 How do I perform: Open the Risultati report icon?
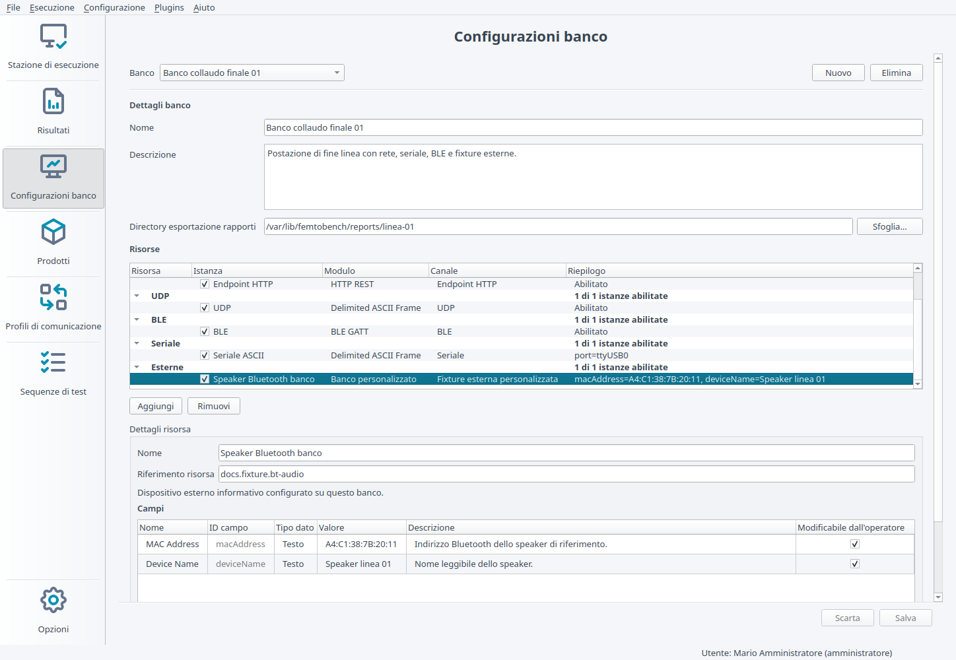(x=53, y=102)
